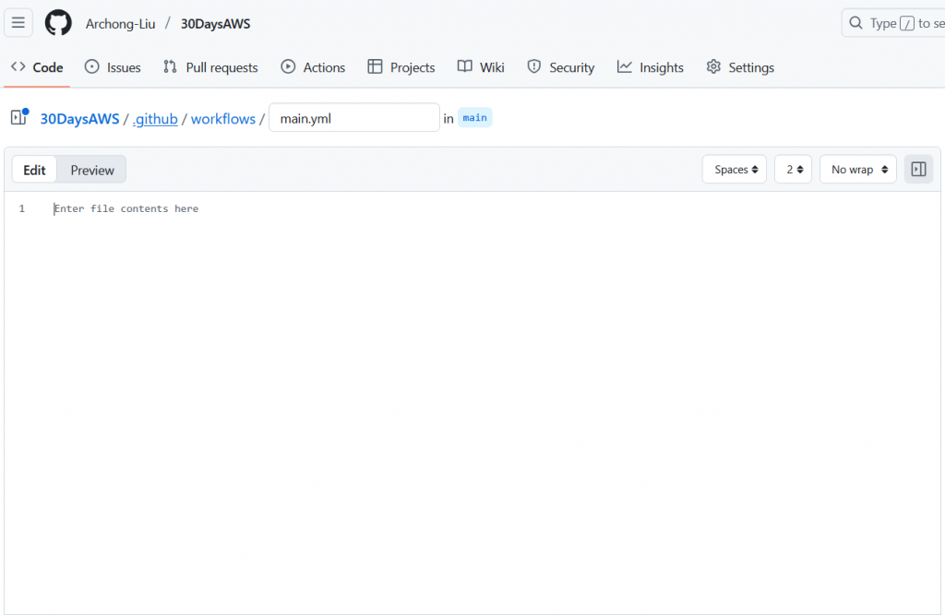Click the Settings gear icon
The width and height of the screenshot is (945, 615).
point(713,66)
